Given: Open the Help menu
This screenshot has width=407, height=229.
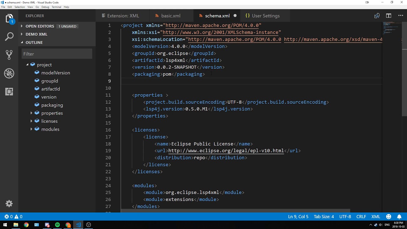Looking at the screenshot, I should [66, 7].
